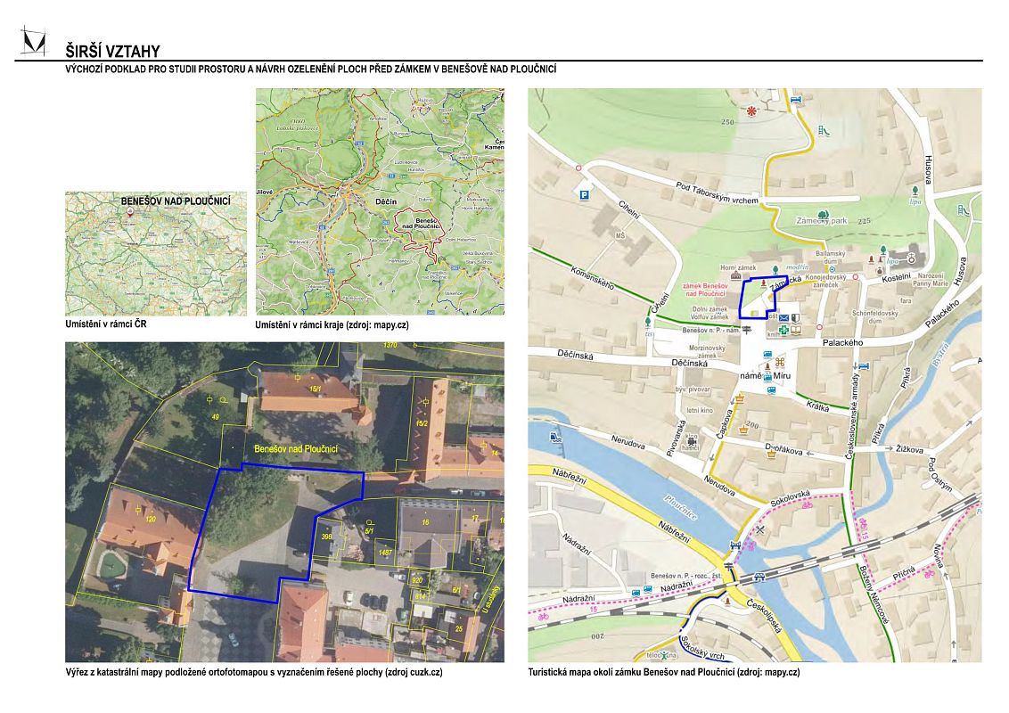This screenshot has width=1009, height=713.
Task: Open the cadastral orthophoto map image
Action: pyautogui.click(x=284, y=502)
